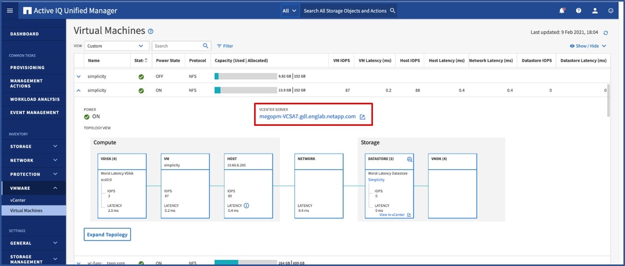The height and width of the screenshot is (266, 625).
Task: Click the Expand Topology button
Action: pyautogui.click(x=107, y=234)
